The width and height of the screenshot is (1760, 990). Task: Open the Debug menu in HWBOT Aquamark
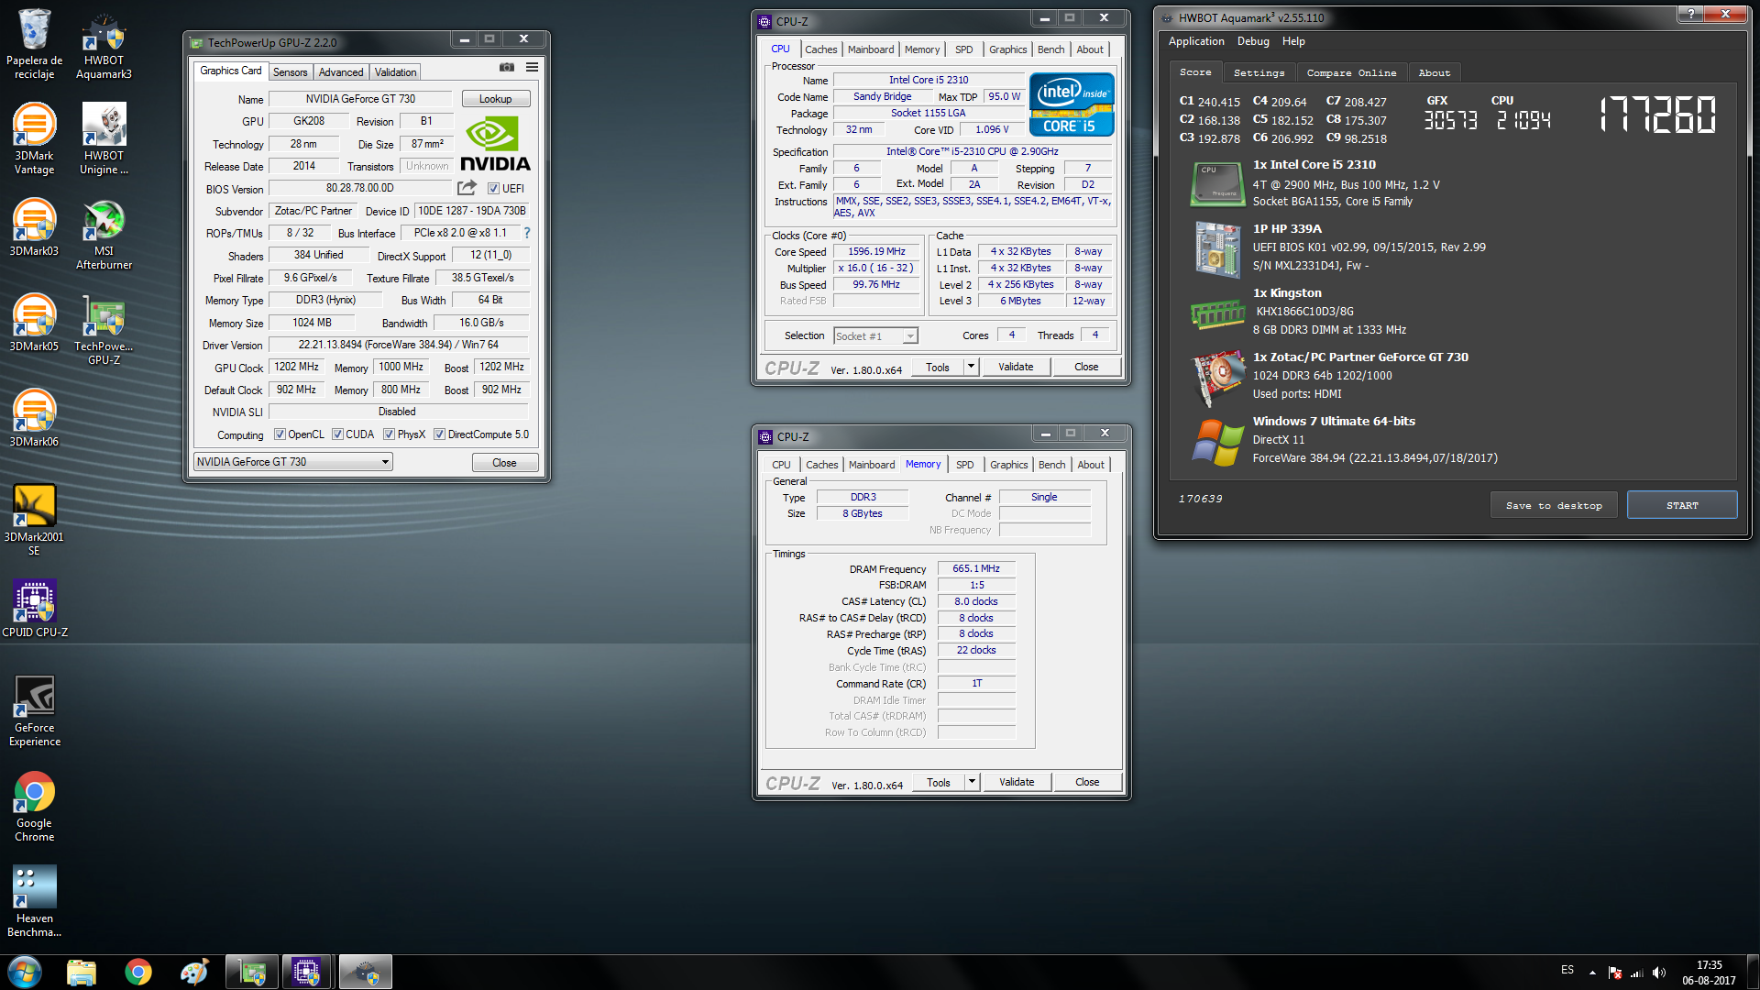[1253, 41]
